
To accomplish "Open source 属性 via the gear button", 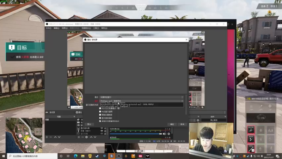I will [x=79, y=112].
